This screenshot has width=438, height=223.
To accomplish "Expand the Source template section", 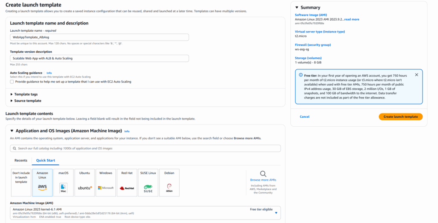I will point(27,101).
